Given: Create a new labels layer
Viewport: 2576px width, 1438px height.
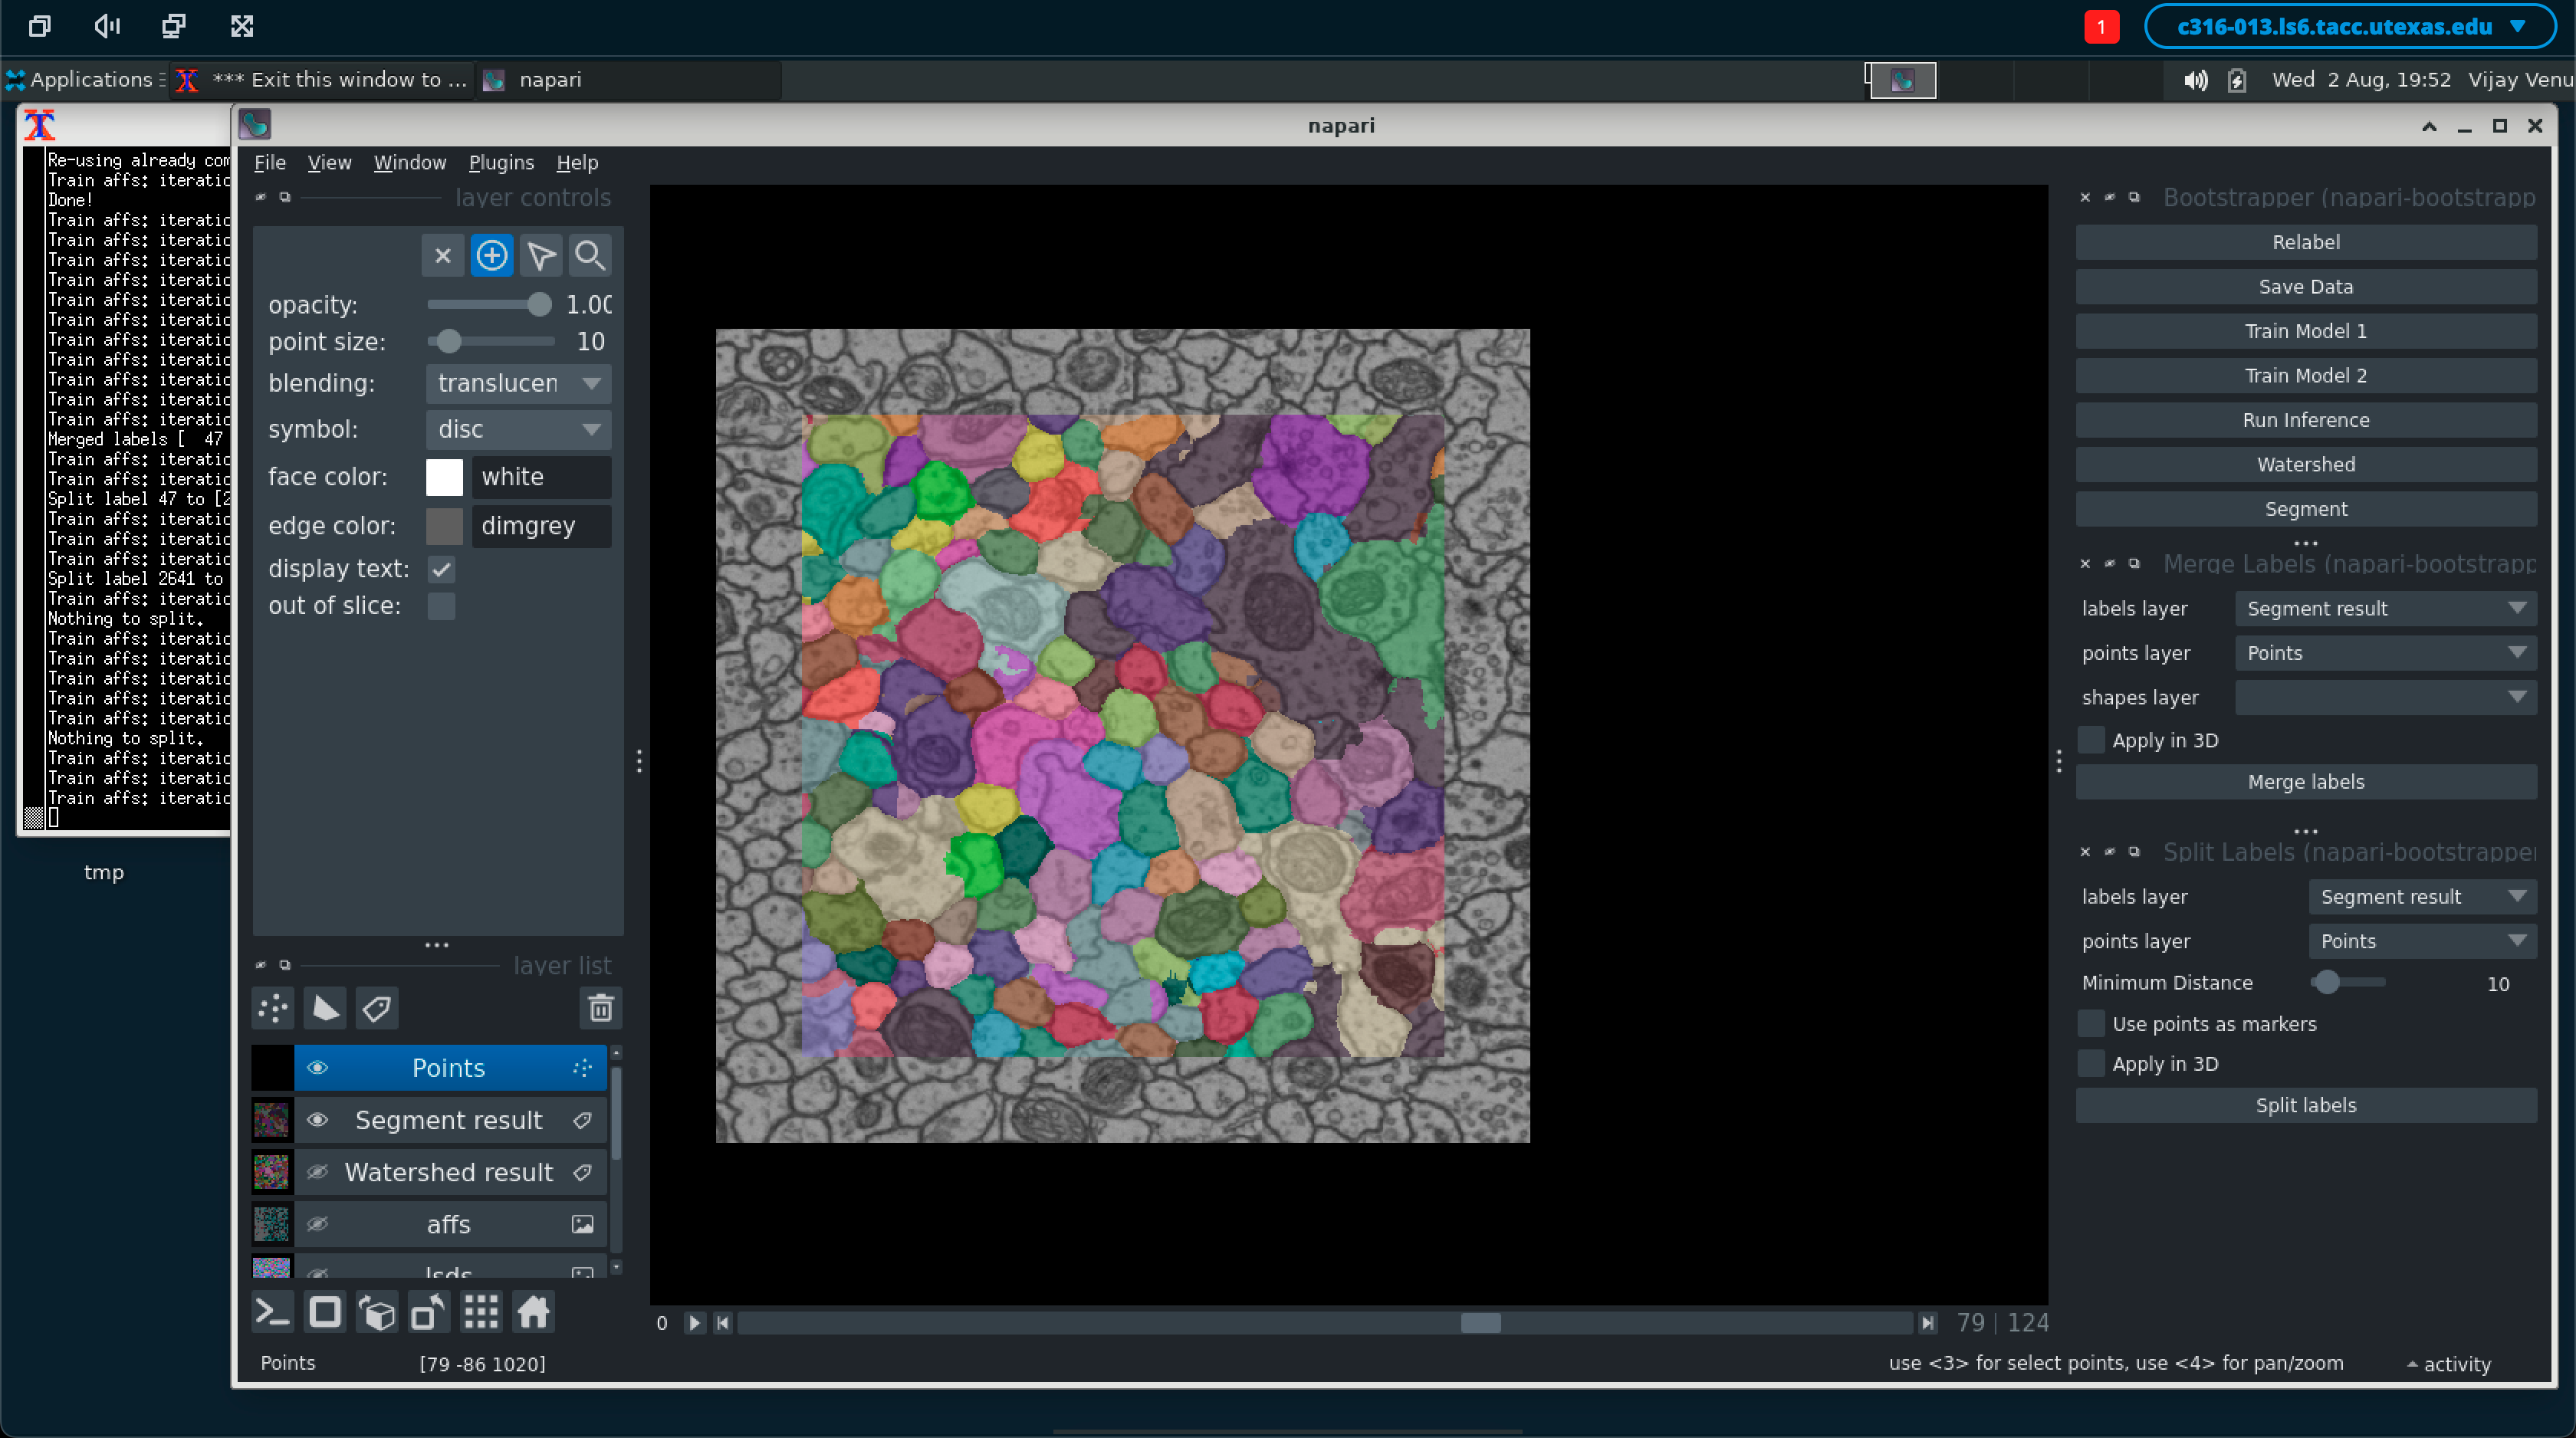Looking at the screenshot, I should pos(377,1008).
